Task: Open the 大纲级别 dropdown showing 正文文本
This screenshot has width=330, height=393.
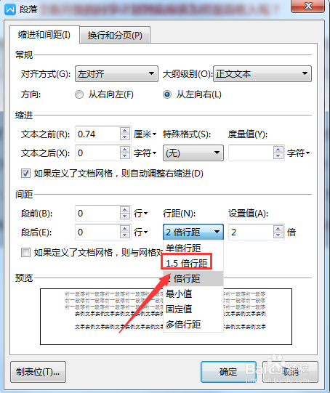Action: [262, 73]
